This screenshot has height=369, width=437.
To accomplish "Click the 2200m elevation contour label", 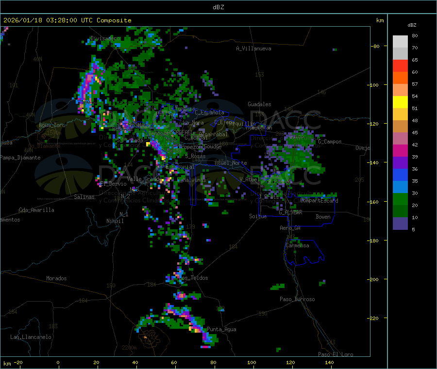I will pyautogui.click(x=129, y=348).
